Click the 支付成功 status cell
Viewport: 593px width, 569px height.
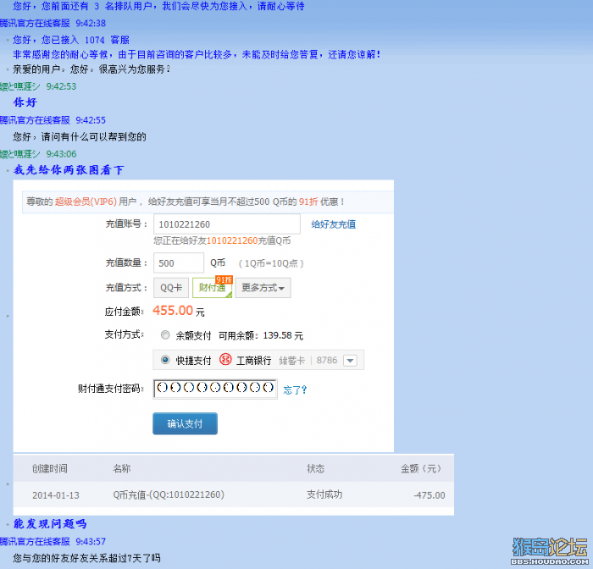(324, 494)
